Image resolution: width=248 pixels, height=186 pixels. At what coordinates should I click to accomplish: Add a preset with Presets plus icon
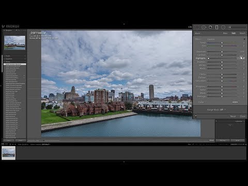tap(25, 56)
